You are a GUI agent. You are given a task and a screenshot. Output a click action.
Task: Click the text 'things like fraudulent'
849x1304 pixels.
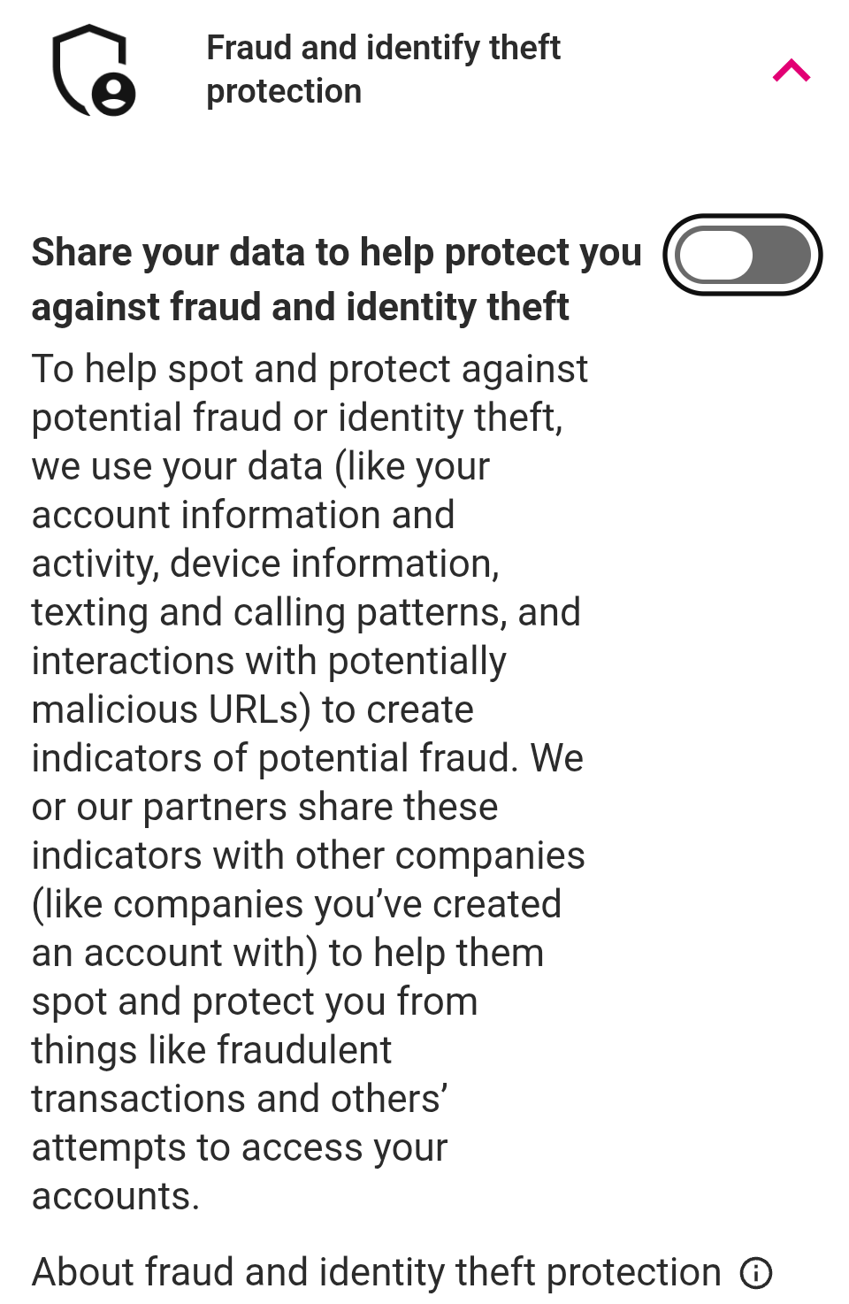point(211,1050)
